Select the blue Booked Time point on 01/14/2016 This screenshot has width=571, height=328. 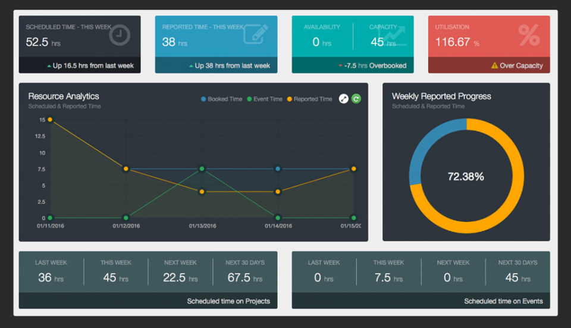click(278, 168)
